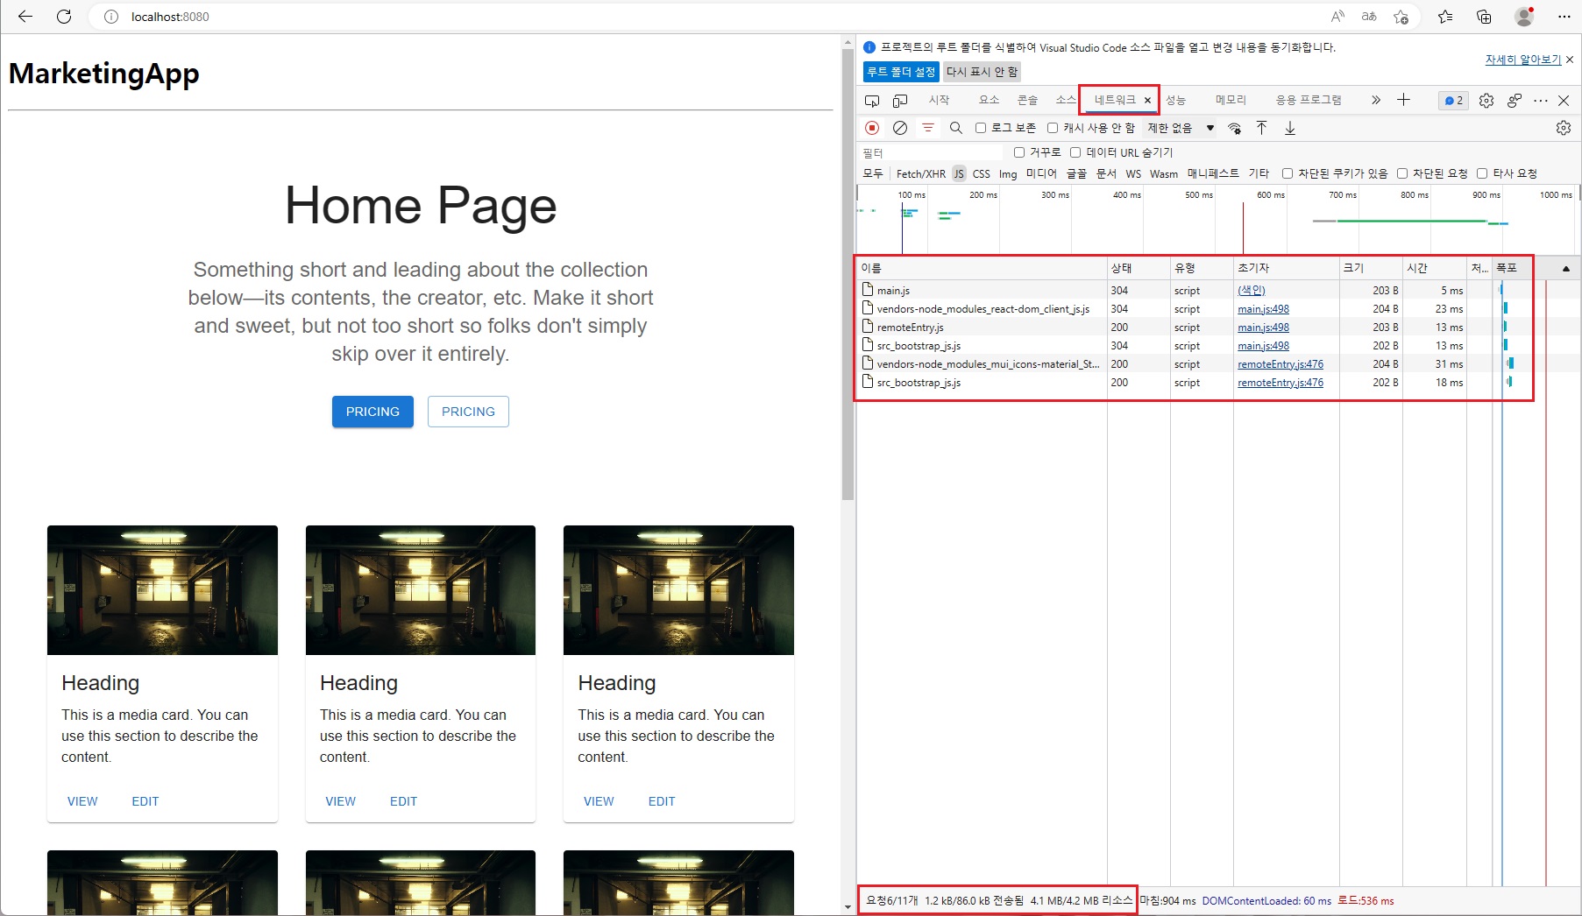1582x916 pixels.
Task: Tick the 데이터 URL 숨기기 checkbox
Action: click(x=1075, y=152)
